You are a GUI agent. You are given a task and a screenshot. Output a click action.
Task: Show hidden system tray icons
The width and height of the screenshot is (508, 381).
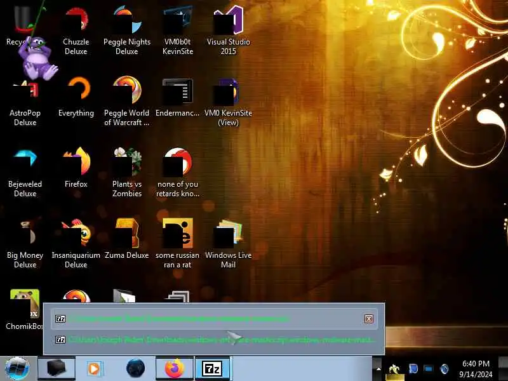(x=378, y=369)
